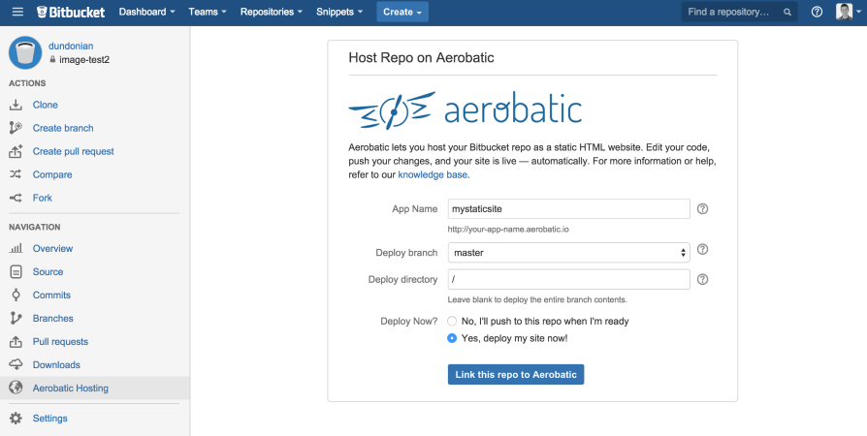Viewport: 867px width, 436px height.
Task: Open the user avatar menu
Action: pyautogui.click(x=849, y=12)
